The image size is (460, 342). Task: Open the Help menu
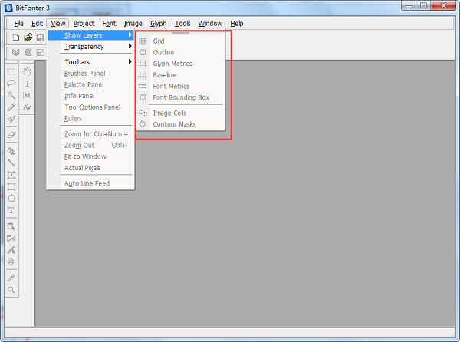click(x=236, y=24)
